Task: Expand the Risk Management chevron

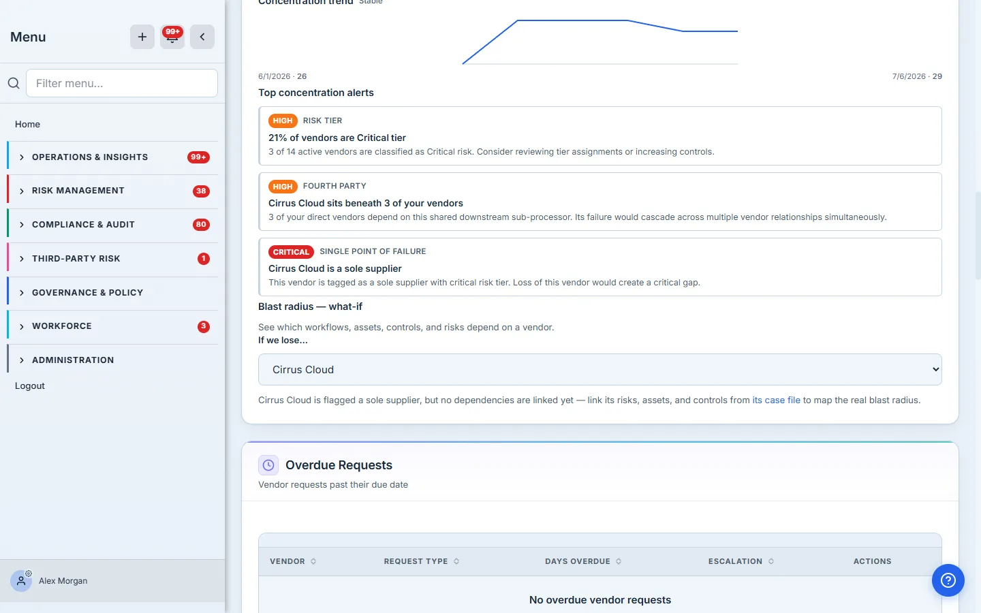Action: pos(22,191)
